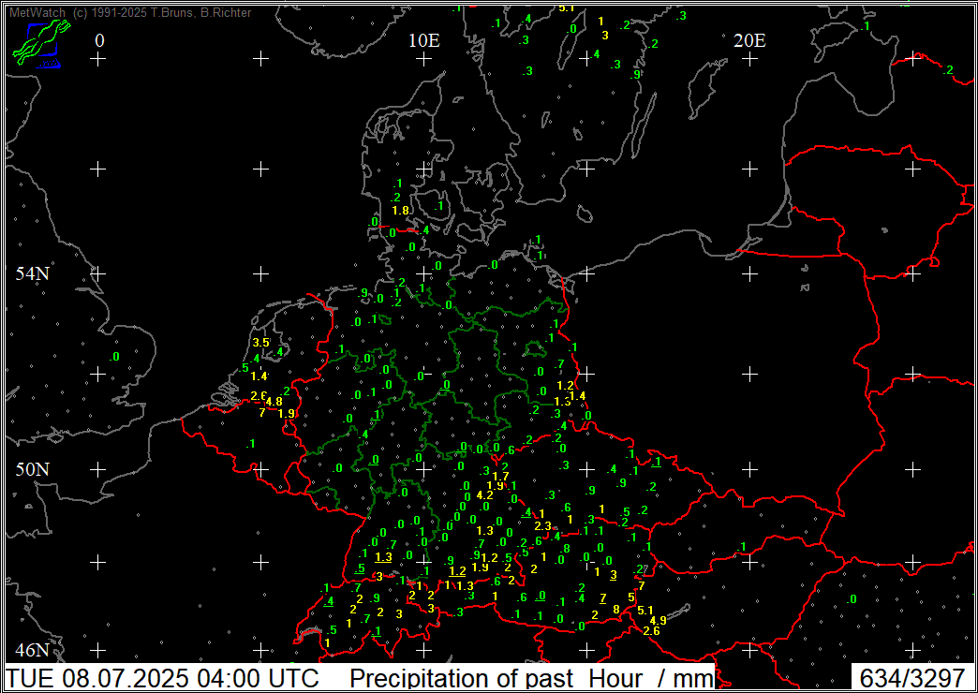The height and width of the screenshot is (693, 978).
Task: Click the 634/3297 station counter
Action: [911, 677]
